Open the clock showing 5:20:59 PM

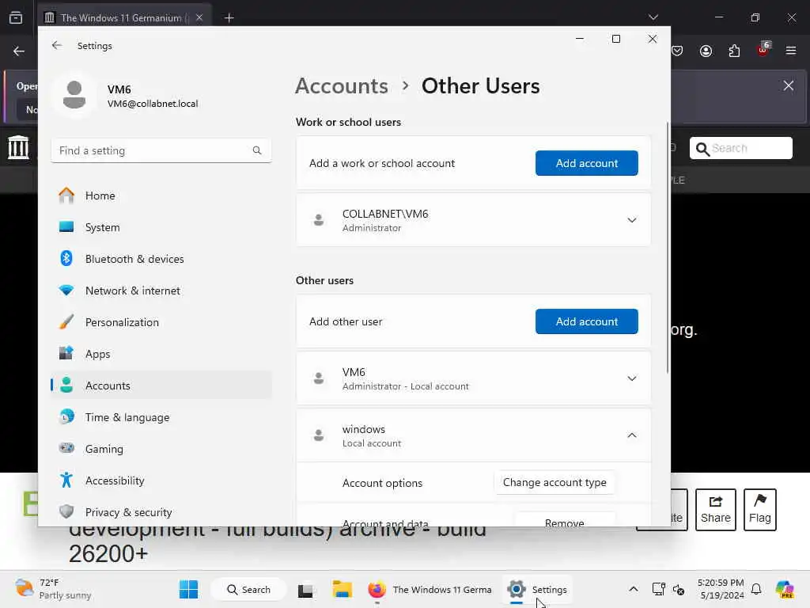[x=721, y=589]
